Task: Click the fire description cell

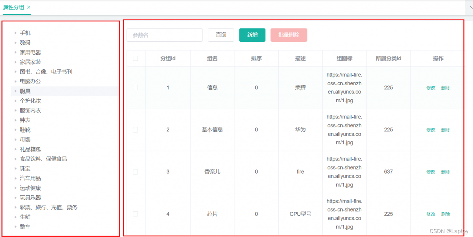Action: pyautogui.click(x=300, y=172)
